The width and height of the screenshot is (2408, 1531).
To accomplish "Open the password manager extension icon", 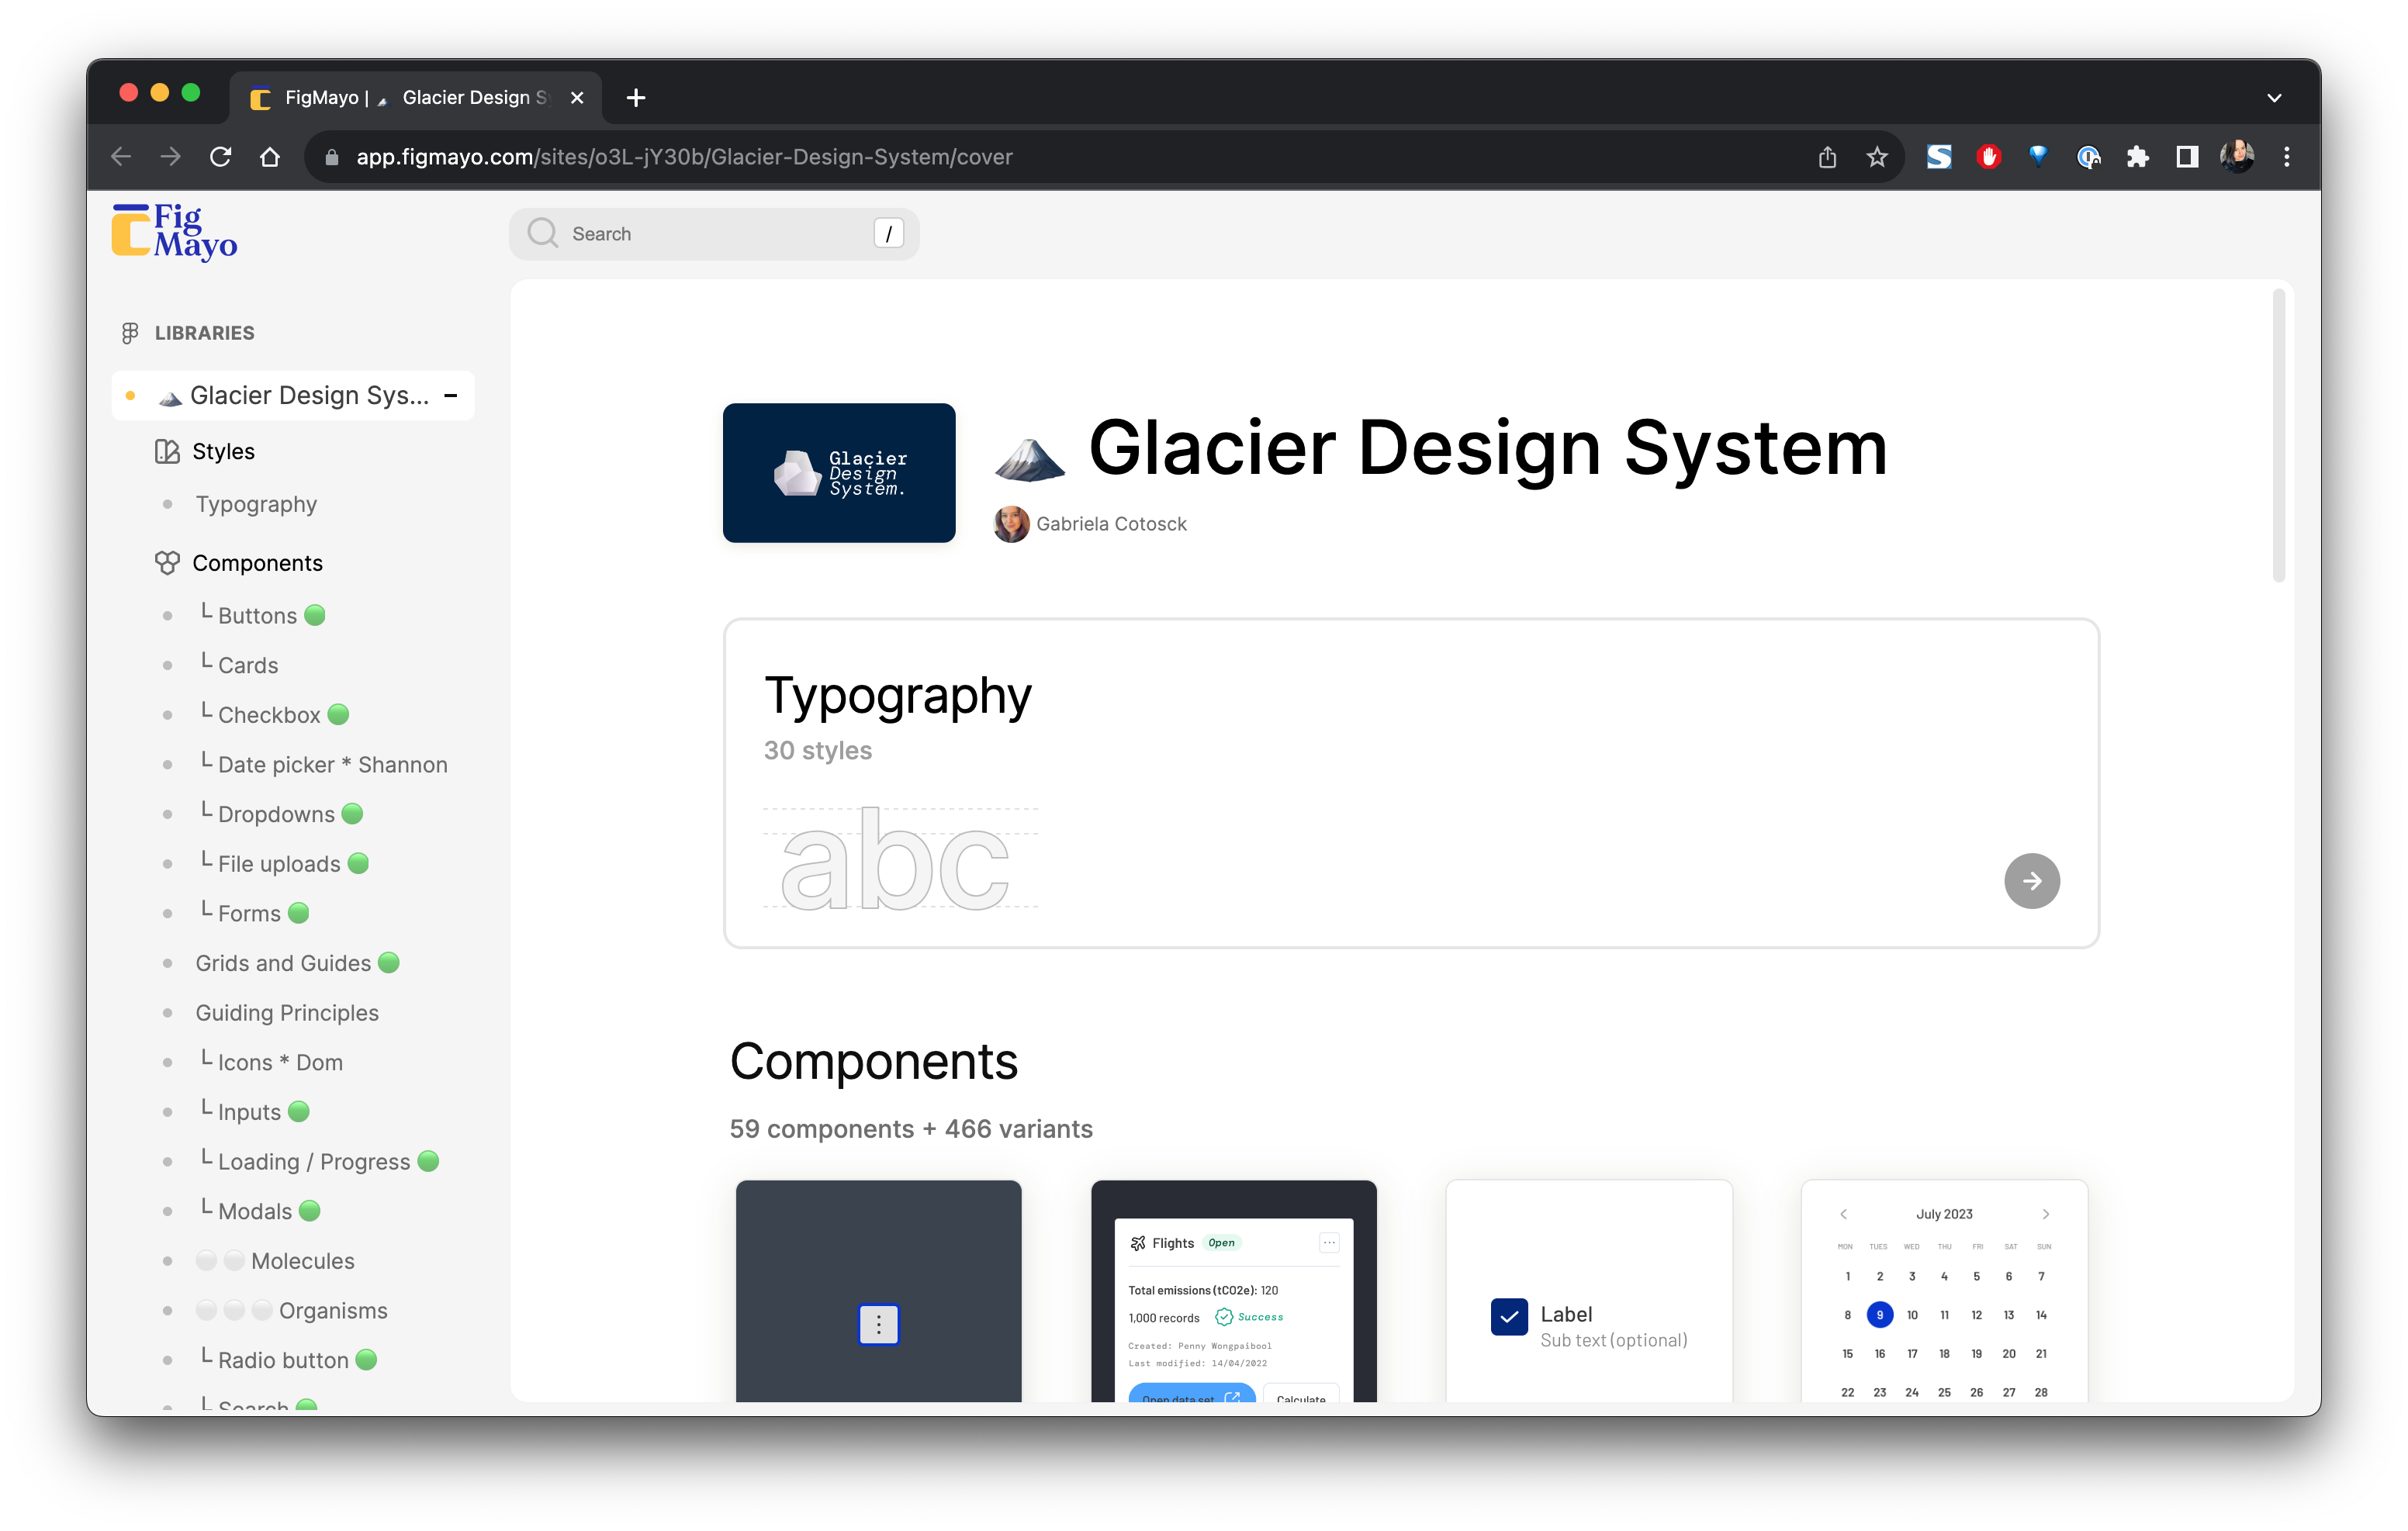I will [2088, 157].
